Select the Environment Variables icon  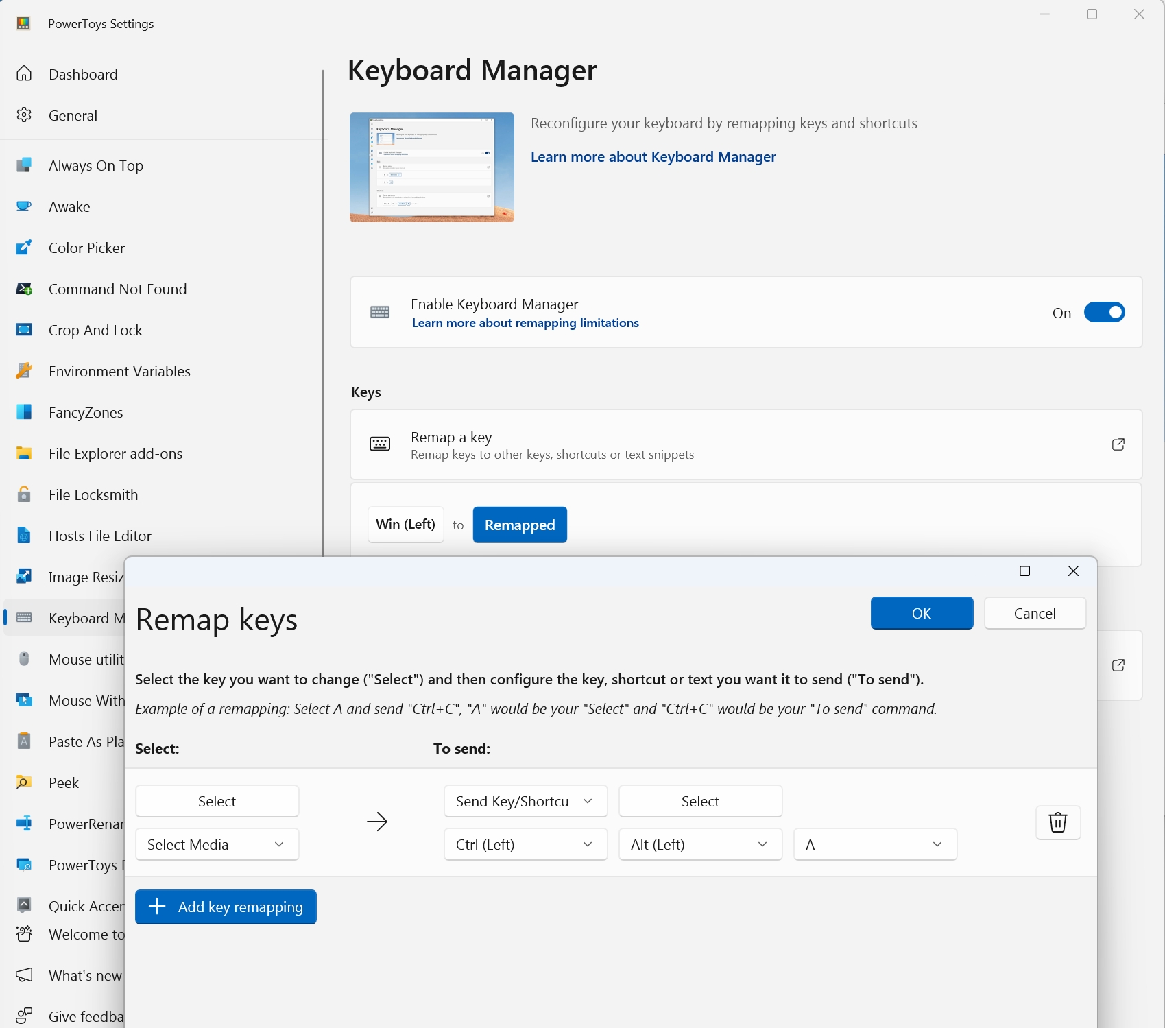pos(24,371)
